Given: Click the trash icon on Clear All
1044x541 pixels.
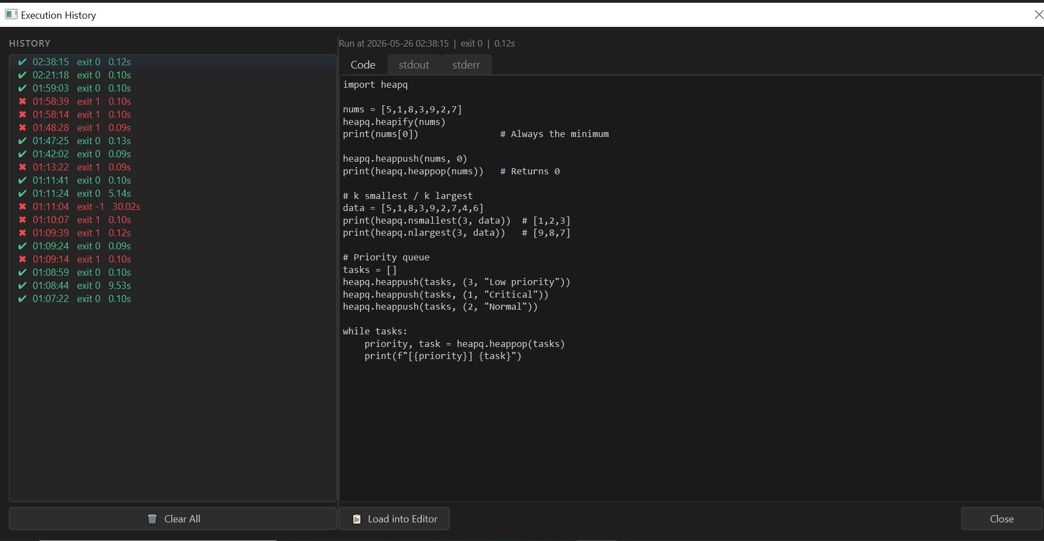Looking at the screenshot, I should point(153,519).
